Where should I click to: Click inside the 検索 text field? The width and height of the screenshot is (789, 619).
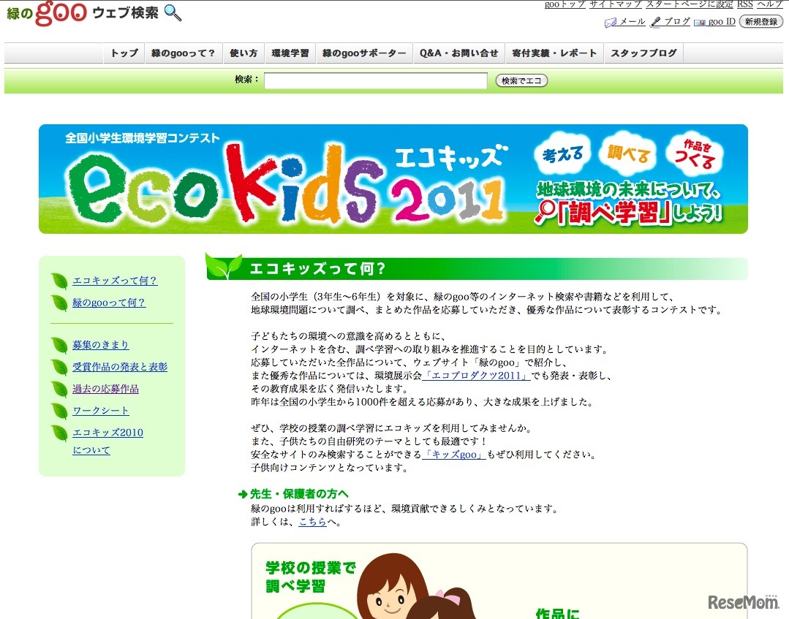375,80
